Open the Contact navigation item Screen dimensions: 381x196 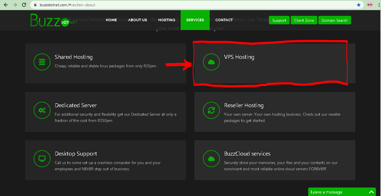coord(224,20)
